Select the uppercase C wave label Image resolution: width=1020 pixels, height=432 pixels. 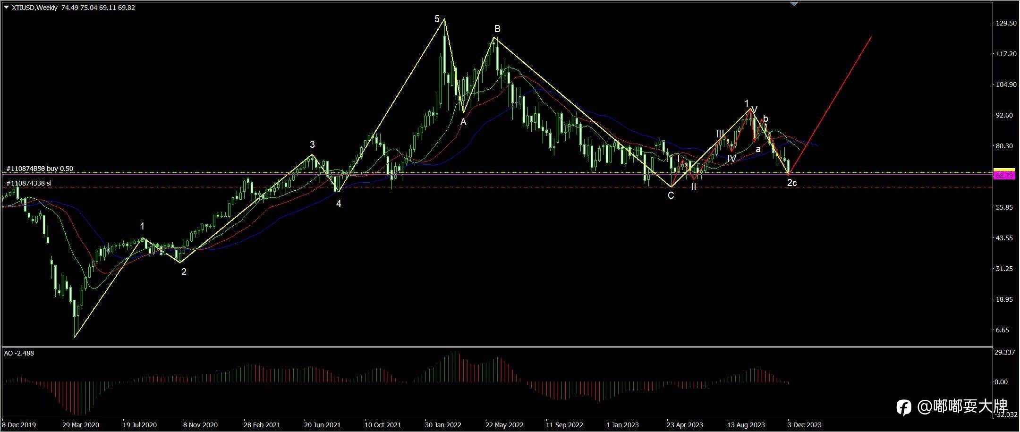[671, 195]
